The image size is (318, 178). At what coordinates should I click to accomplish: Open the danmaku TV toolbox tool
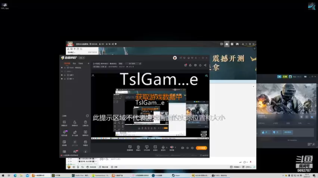click(85, 143)
